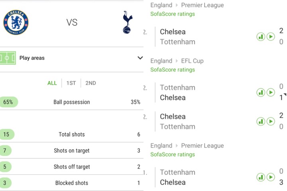Image resolution: width=287 pixels, height=191 pixels.
Task: Expand the Play areas chevron
Action: [x=140, y=58]
